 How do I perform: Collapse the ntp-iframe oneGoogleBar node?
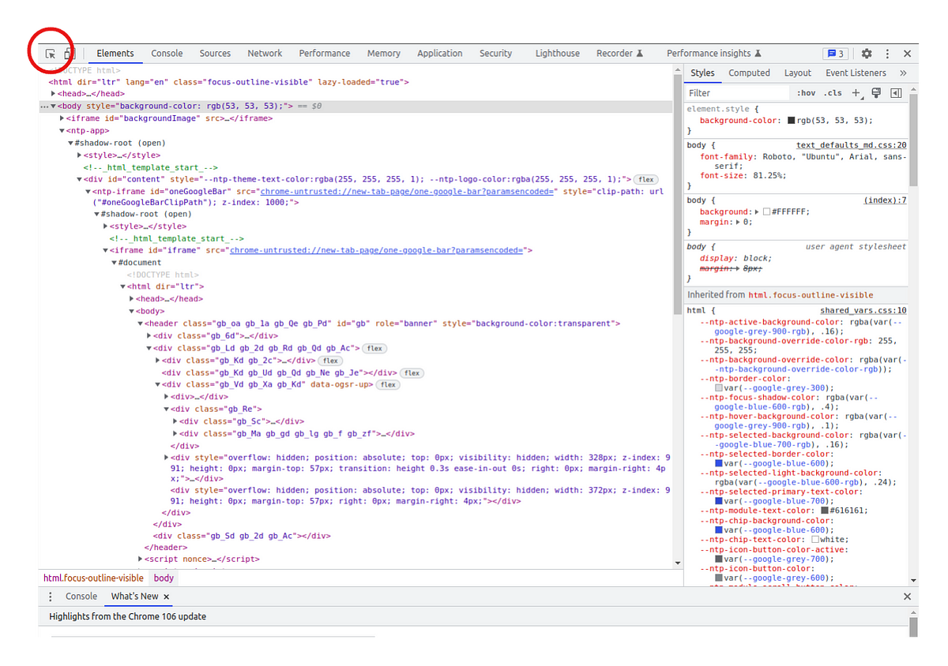pyautogui.click(x=88, y=191)
